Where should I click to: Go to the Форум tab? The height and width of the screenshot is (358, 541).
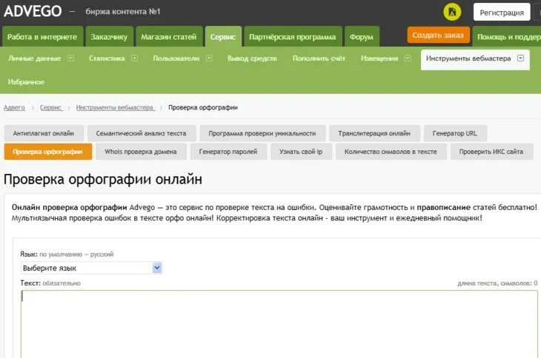click(362, 36)
